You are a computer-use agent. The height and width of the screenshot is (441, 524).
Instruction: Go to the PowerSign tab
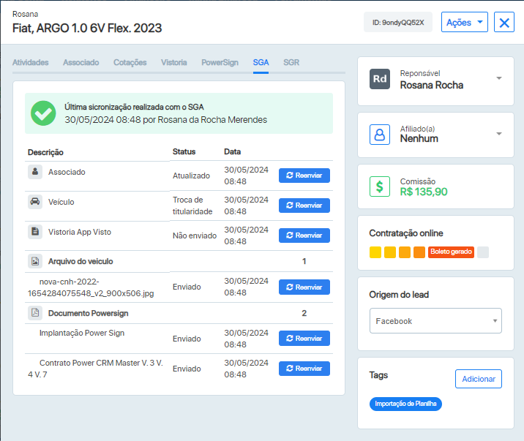click(220, 62)
